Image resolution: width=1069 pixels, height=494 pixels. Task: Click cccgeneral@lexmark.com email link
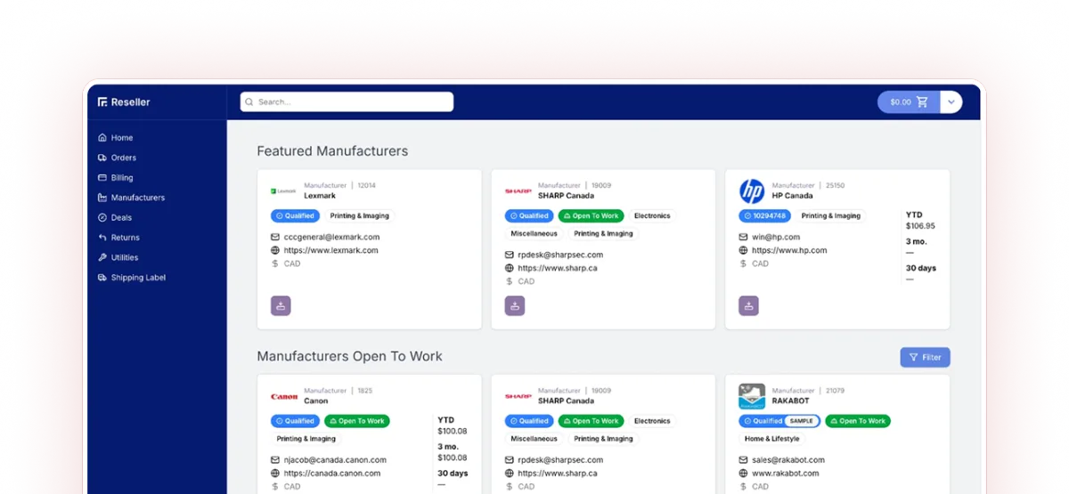coord(331,237)
